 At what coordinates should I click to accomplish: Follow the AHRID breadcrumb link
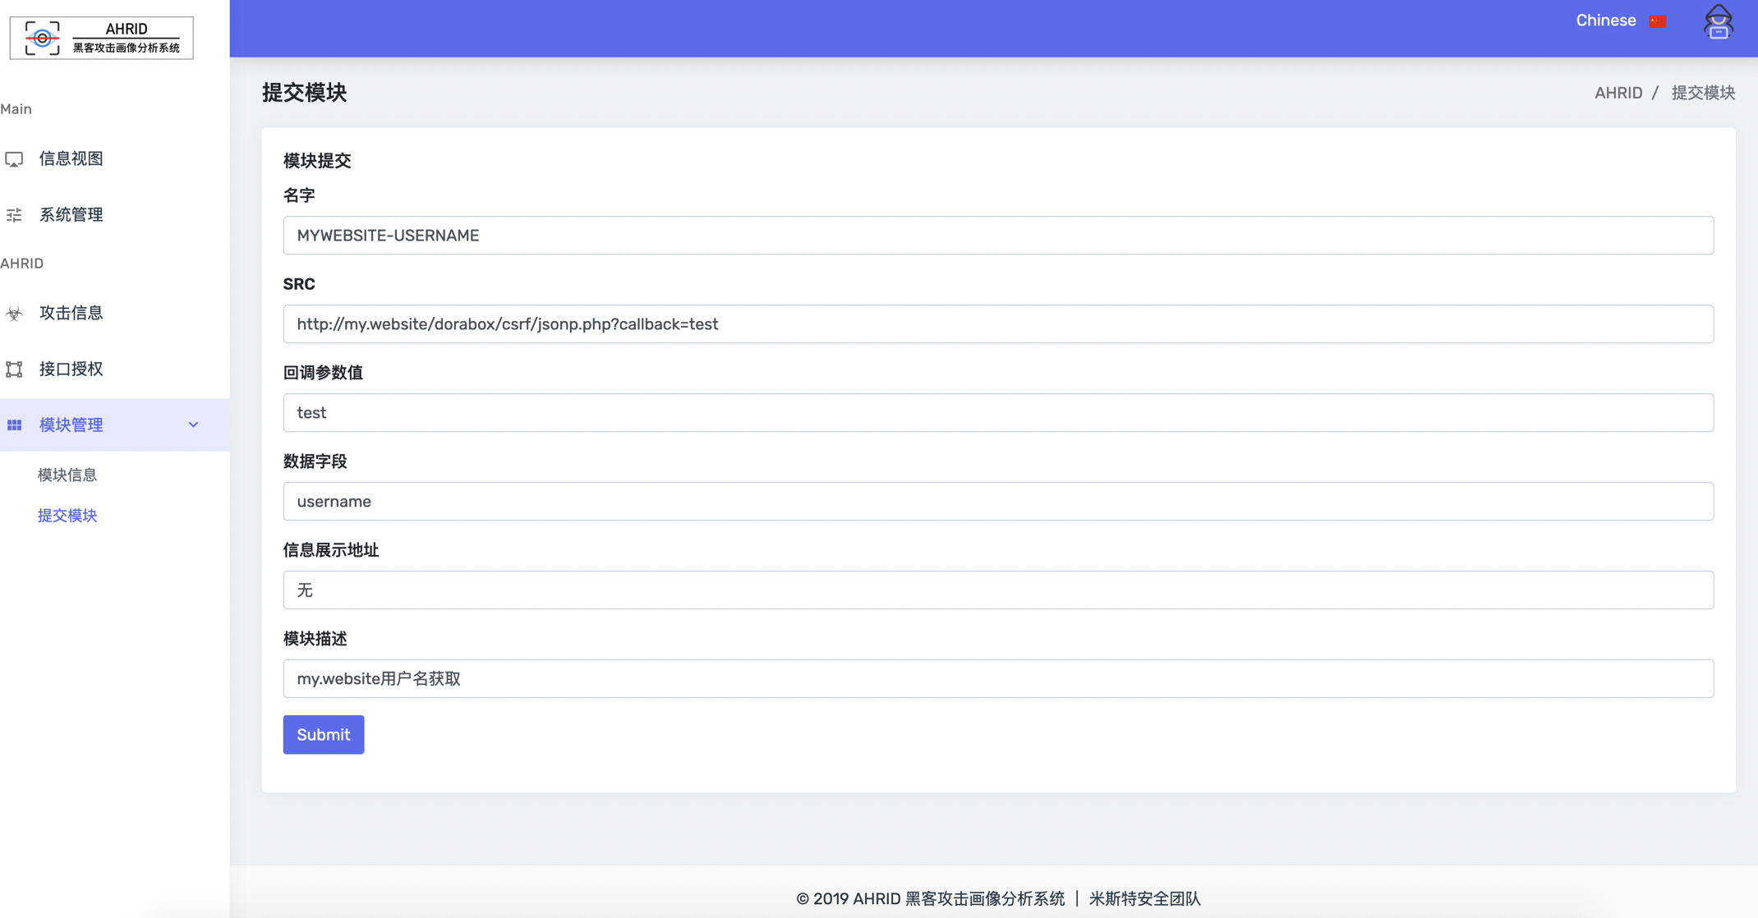point(1618,93)
